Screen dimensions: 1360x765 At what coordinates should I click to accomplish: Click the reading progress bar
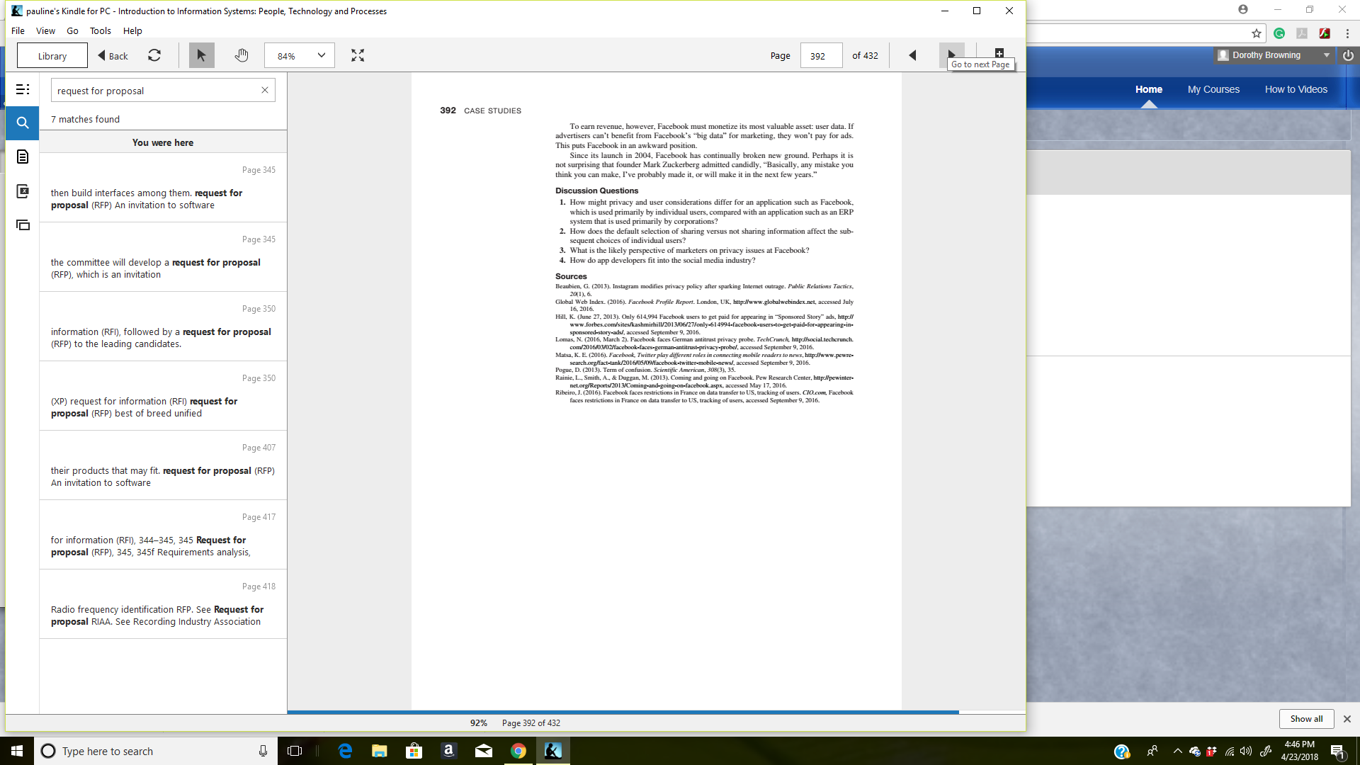(623, 712)
